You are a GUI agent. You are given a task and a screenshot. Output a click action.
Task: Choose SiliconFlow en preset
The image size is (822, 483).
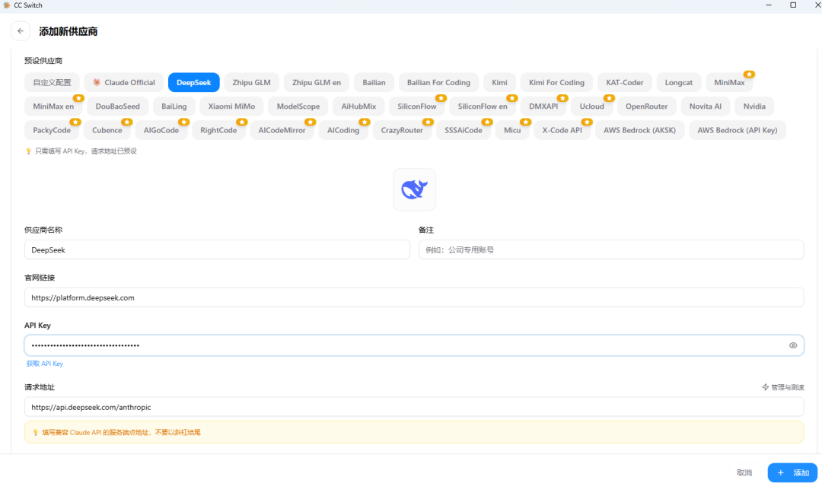click(x=483, y=106)
